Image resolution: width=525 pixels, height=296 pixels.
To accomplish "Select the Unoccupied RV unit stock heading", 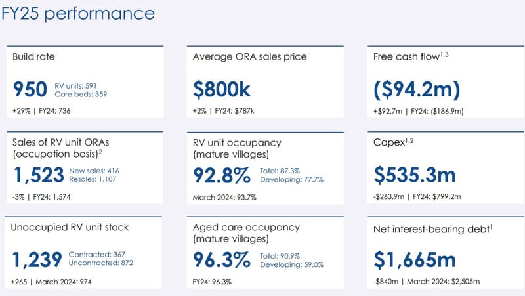I will [71, 228].
